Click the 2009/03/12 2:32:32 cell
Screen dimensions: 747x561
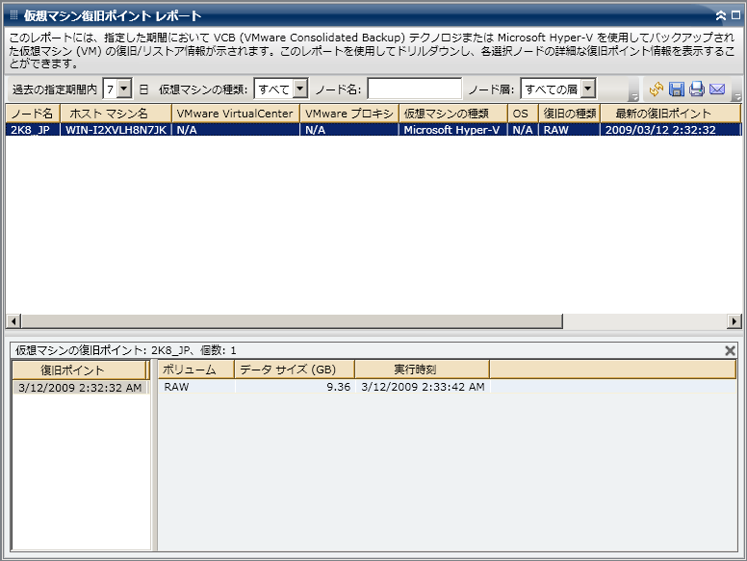(670, 130)
